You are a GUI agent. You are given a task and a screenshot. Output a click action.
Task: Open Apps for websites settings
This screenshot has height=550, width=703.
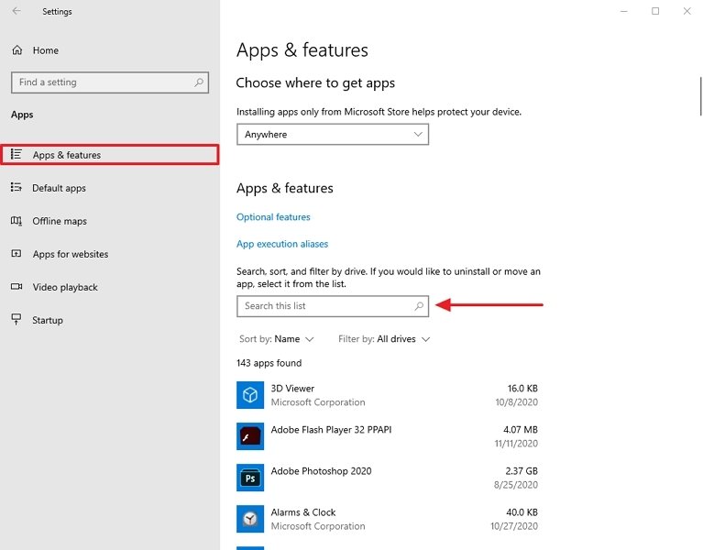(110, 254)
